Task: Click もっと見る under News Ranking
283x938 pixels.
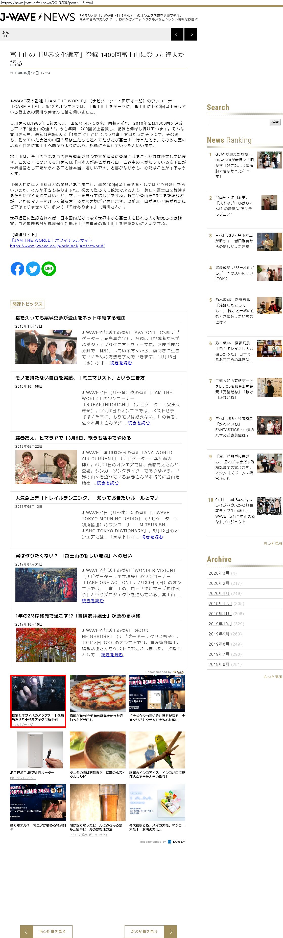Action: pos(272,543)
